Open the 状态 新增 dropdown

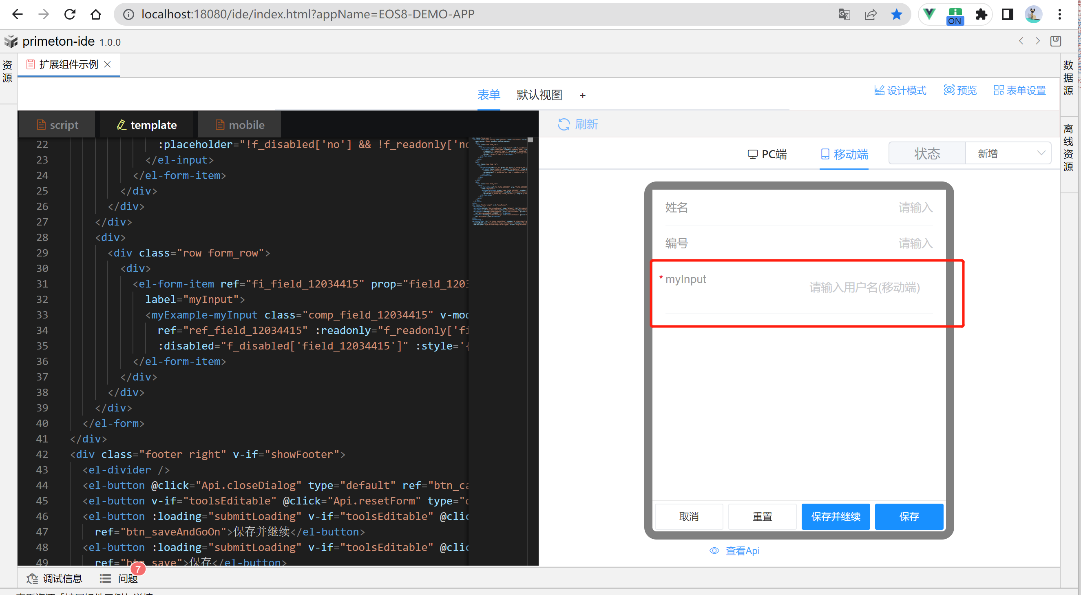[1008, 154]
